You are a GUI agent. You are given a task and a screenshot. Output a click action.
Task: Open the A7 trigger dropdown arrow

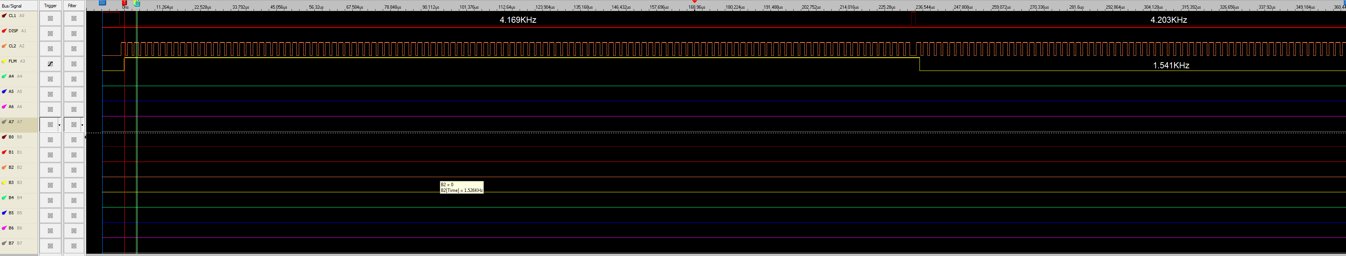click(x=60, y=125)
